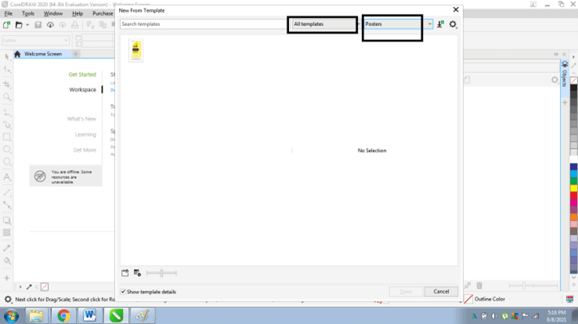Click the Save disk icon in toolbar
Viewport: 578px width, 324px height.
coord(38,25)
